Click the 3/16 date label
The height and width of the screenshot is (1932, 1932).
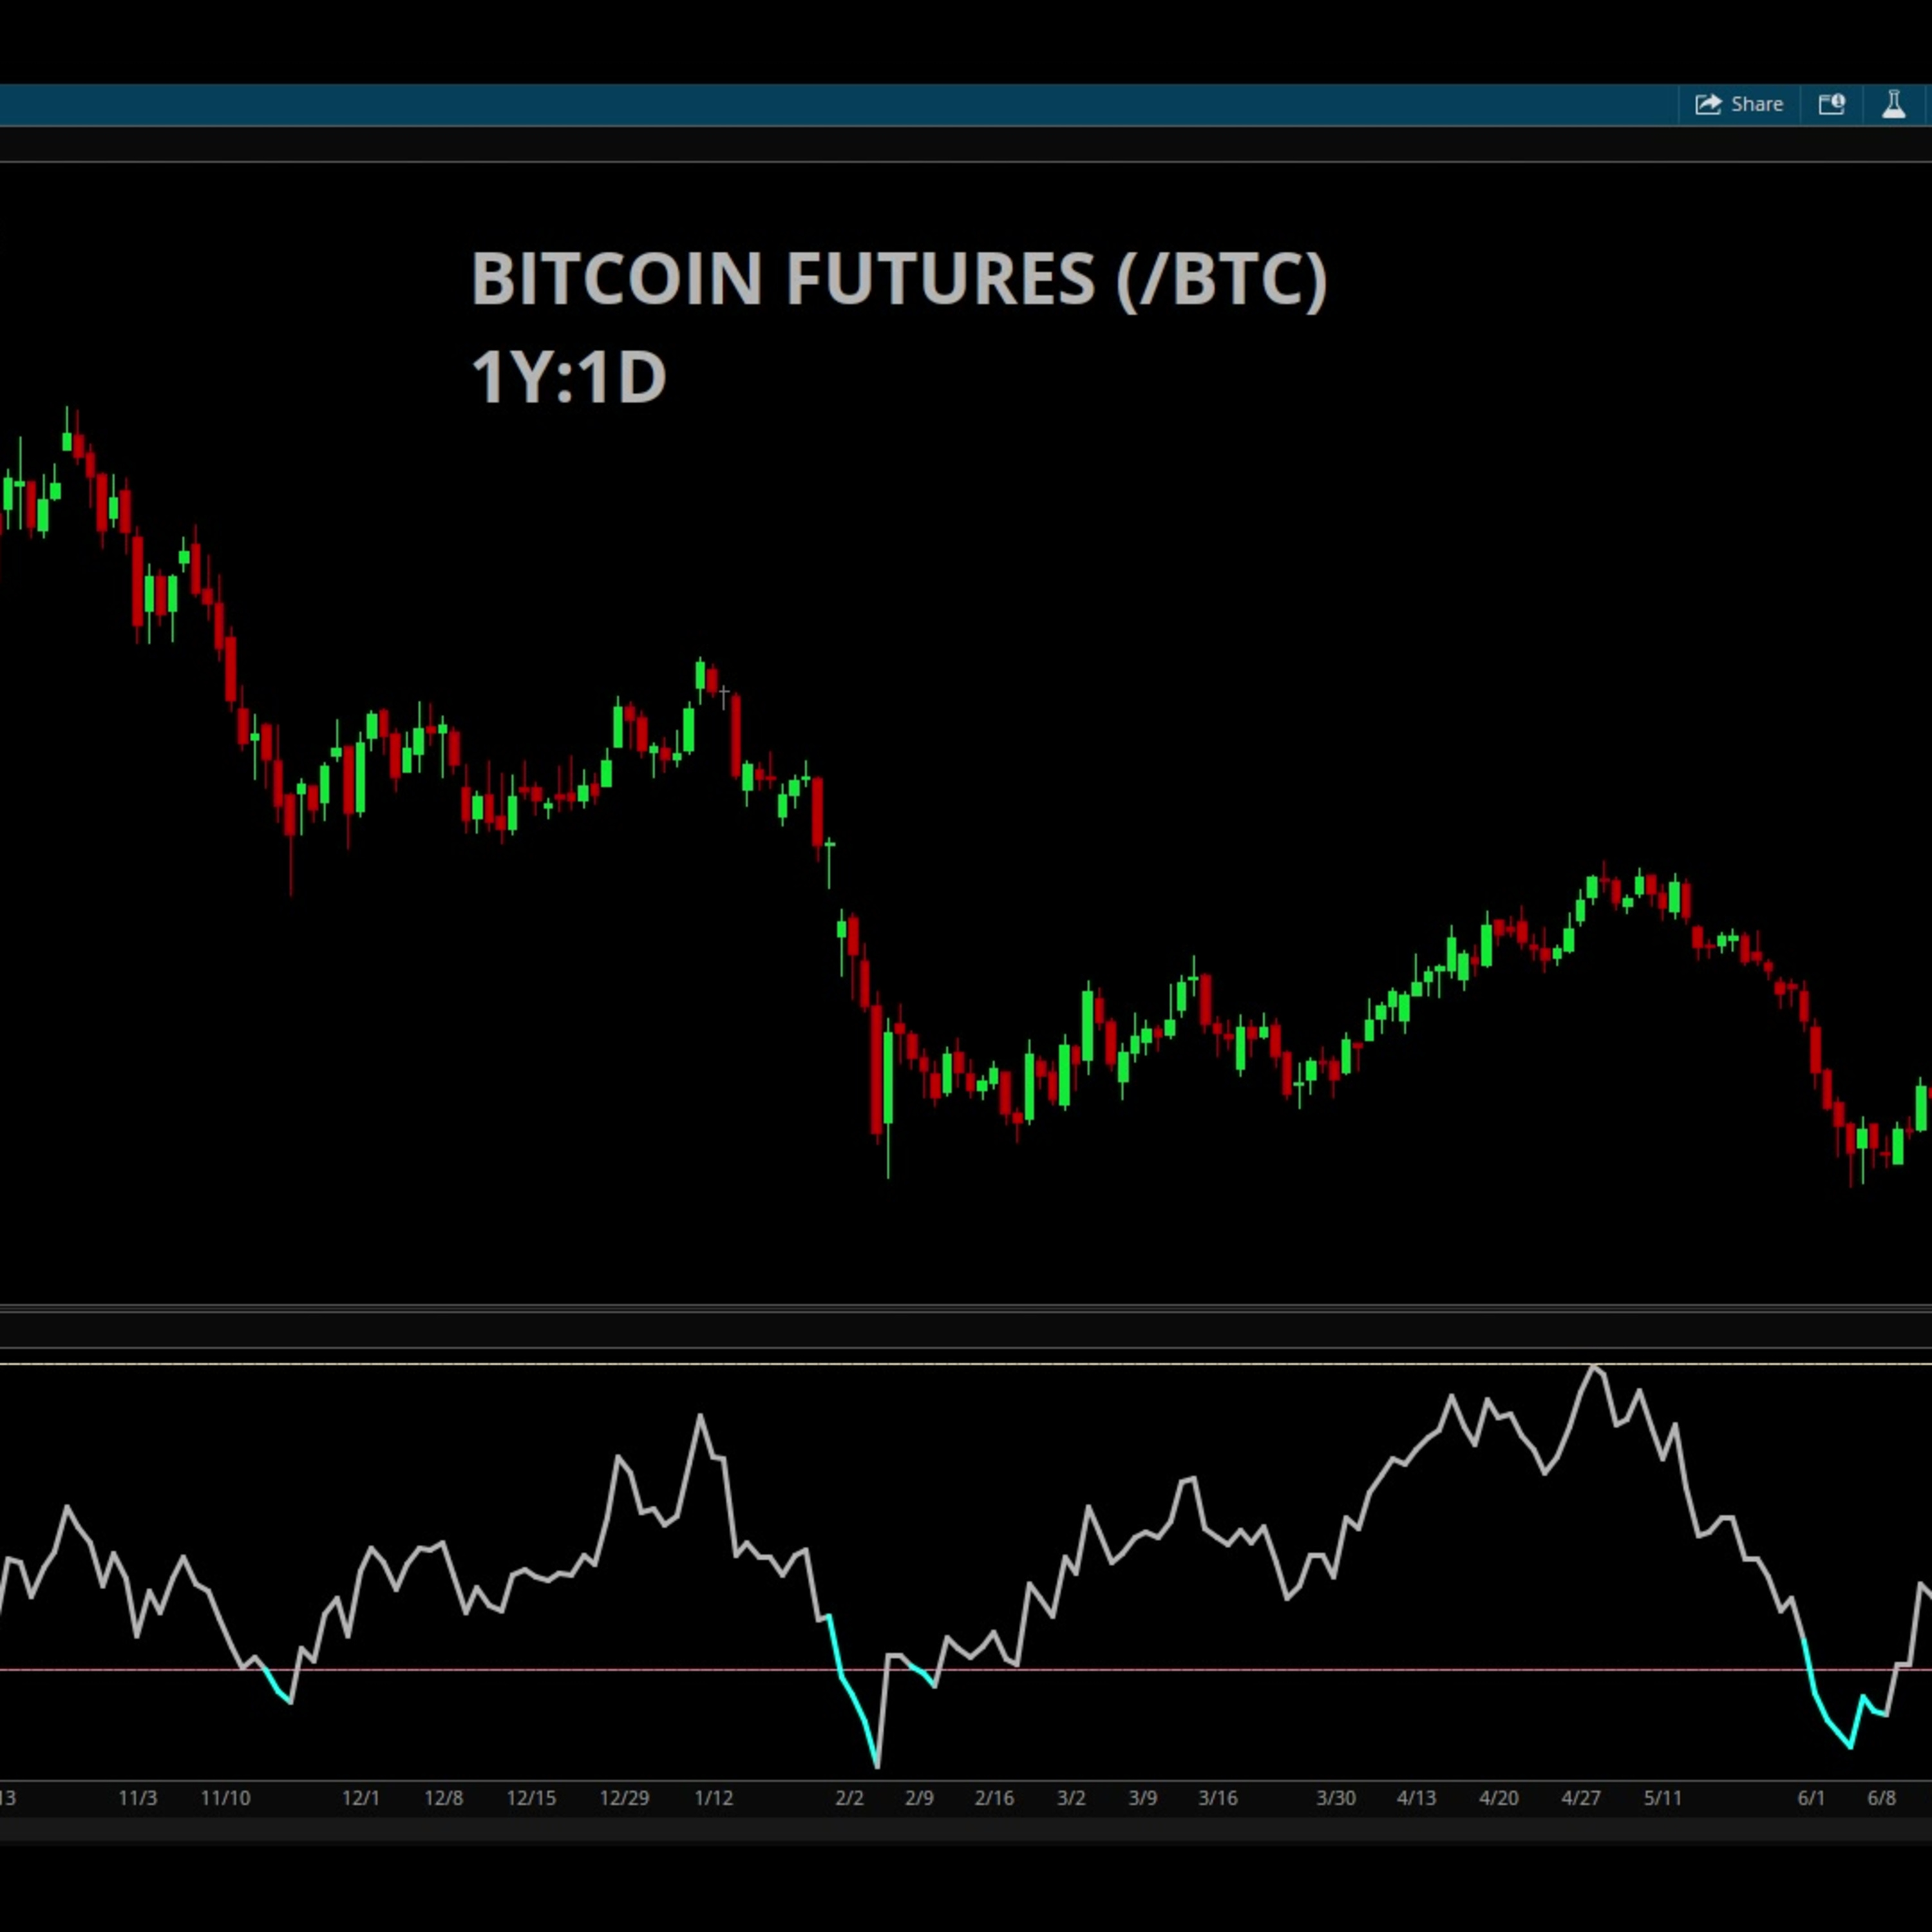pos(1218,1798)
